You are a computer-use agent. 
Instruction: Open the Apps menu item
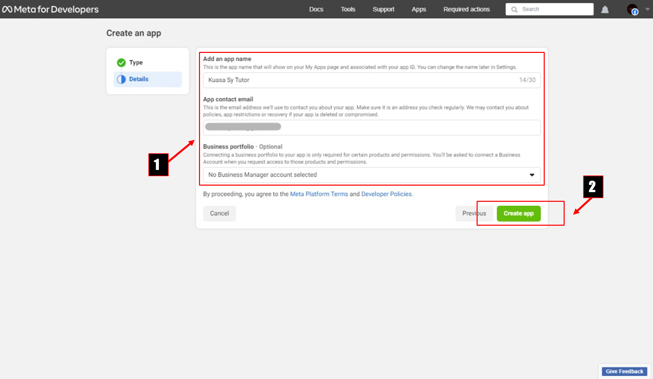(419, 9)
